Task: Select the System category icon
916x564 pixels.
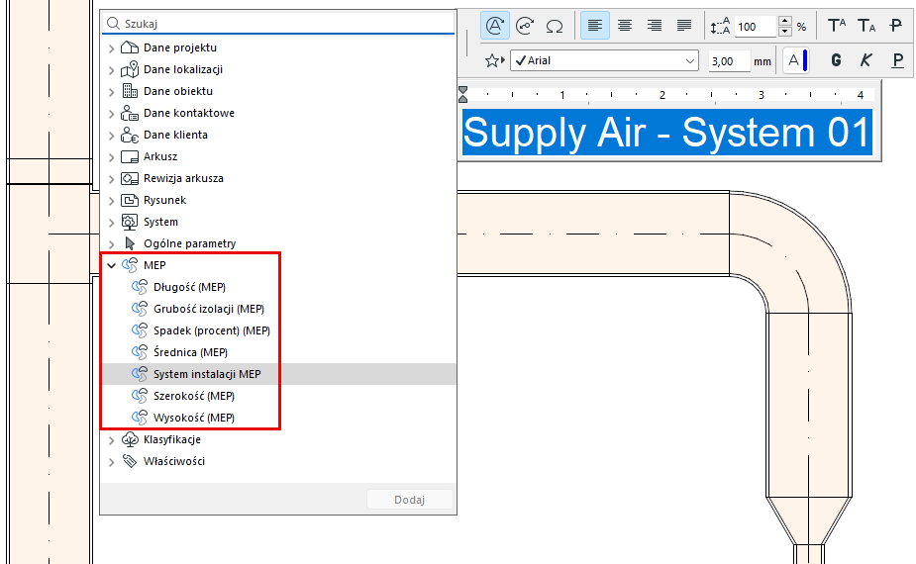Action: point(129,222)
